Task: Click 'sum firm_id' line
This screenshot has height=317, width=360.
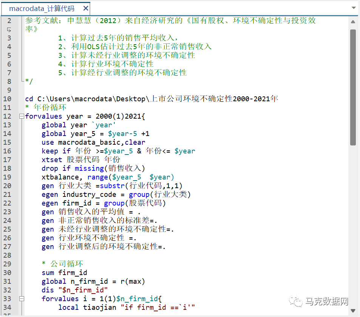Action: 64,273
